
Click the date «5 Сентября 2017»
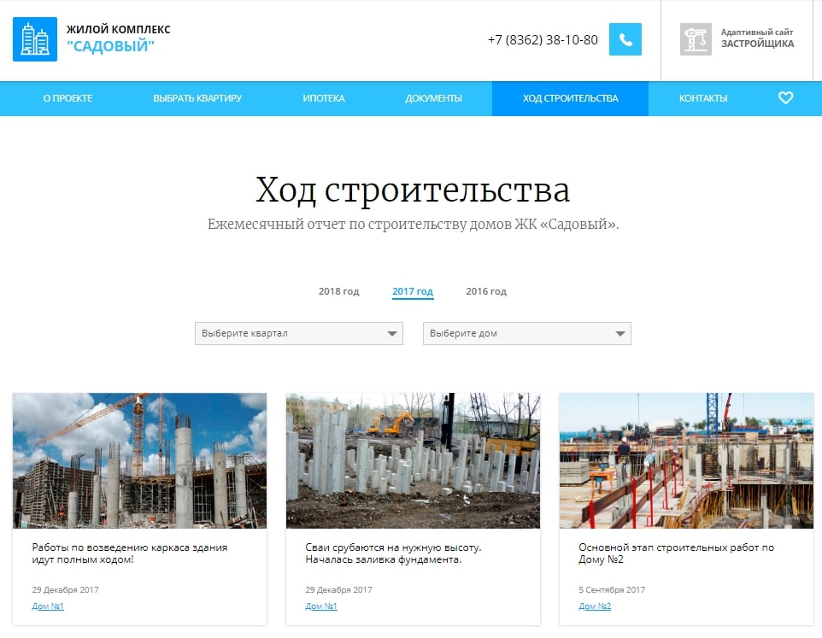[x=612, y=590]
